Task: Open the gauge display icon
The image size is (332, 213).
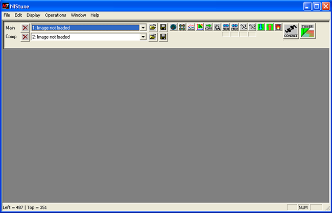Action: (174, 27)
